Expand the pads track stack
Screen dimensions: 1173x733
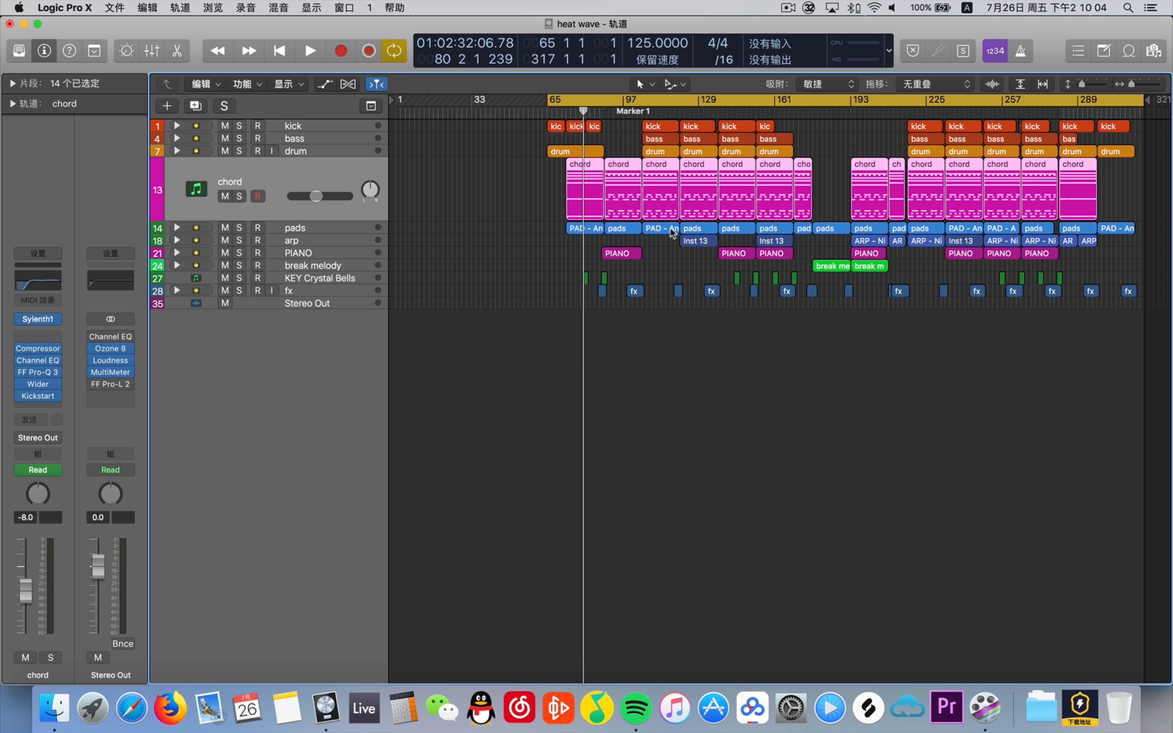[x=177, y=227]
